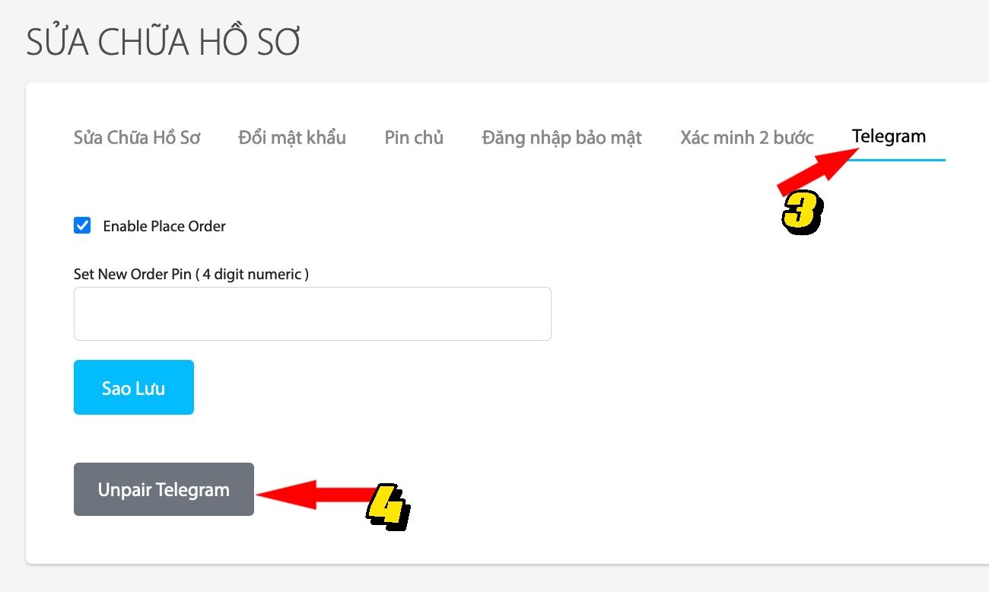
Task: Click the yellow number 3 annotation
Action: click(x=802, y=212)
